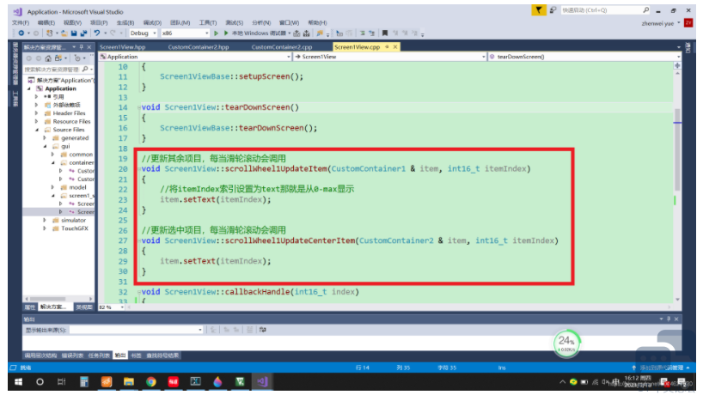Click the Save All toolbar icon

[x=84, y=33]
